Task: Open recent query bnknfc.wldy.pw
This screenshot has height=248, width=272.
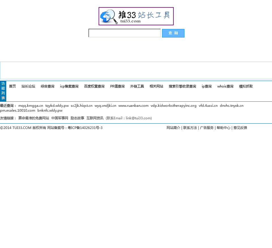Action: (50, 111)
